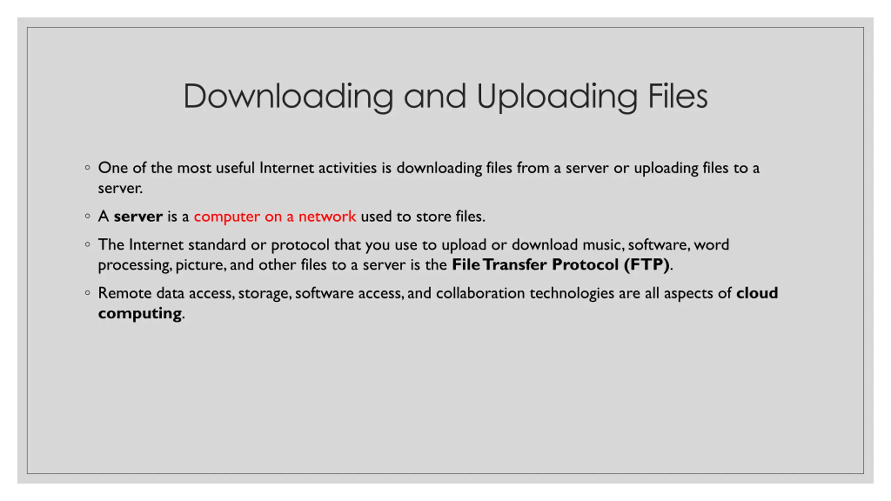Click the bullet marker before A server
Screen dimensions: 891x501
(87, 216)
